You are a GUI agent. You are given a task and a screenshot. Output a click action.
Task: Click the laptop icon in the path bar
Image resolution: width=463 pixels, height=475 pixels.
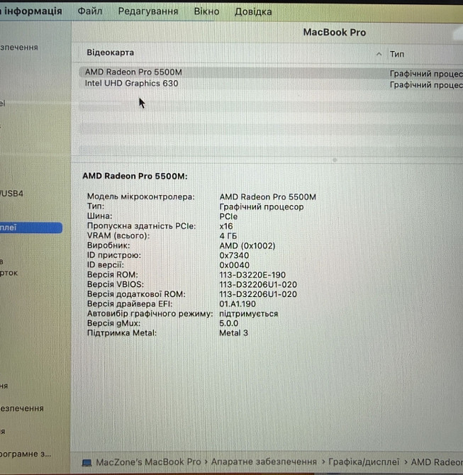point(87,462)
